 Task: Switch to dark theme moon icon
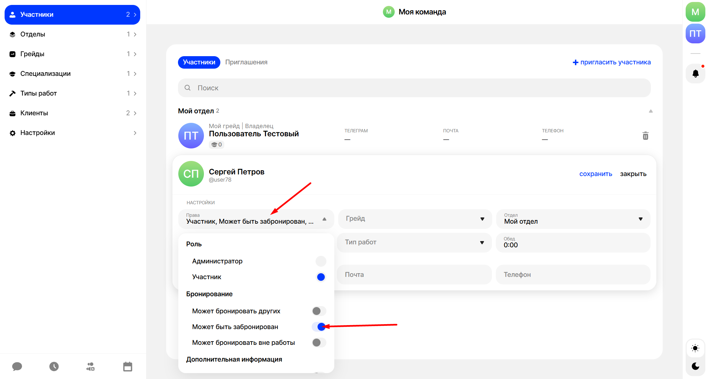click(x=695, y=366)
